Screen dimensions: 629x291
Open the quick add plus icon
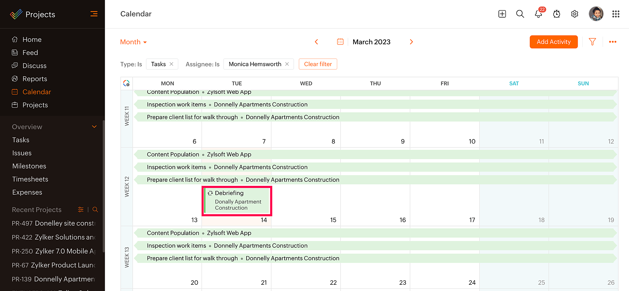[x=502, y=14]
